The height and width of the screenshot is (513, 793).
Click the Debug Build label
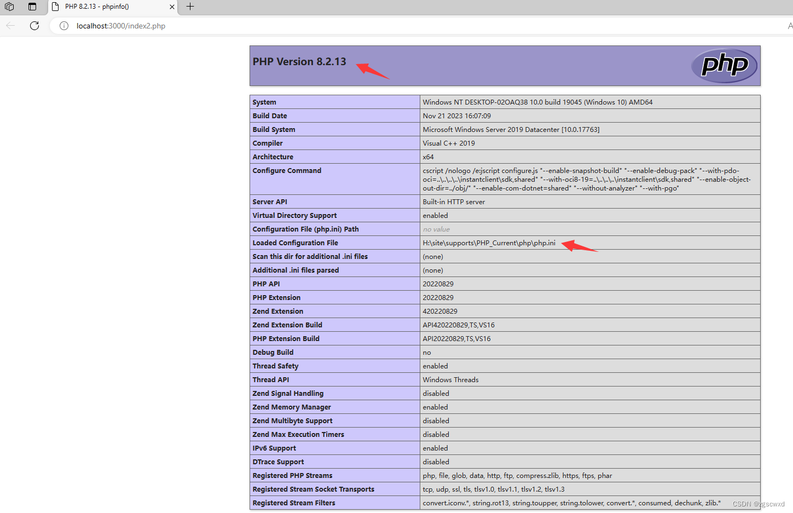(x=273, y=353)
